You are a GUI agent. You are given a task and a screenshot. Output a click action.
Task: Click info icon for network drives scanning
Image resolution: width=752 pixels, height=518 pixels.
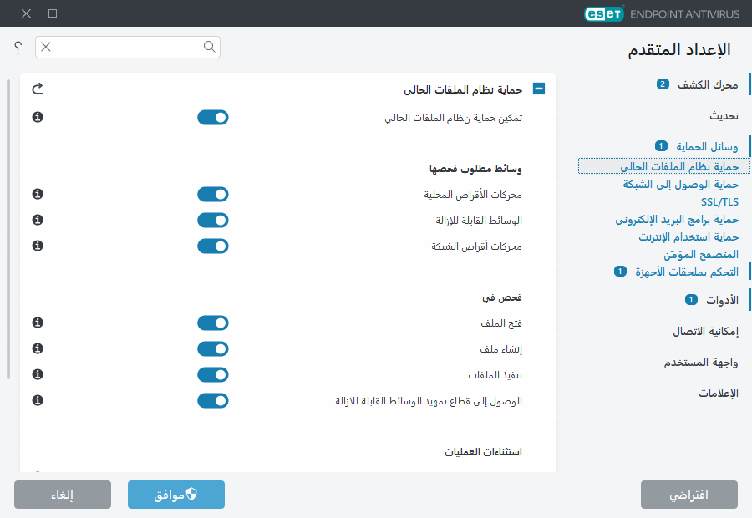tap(36, 246)
